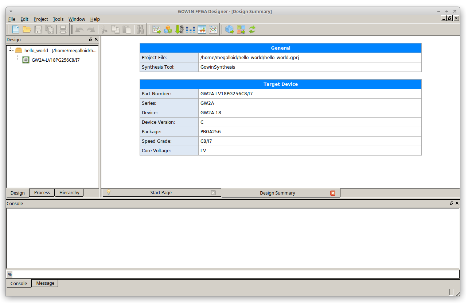468x303 pixels.
Task: Open the Window menu
Action: [77, 19]
